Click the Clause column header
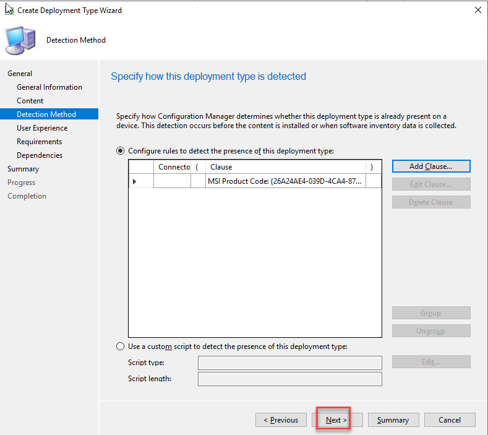 tap(285, 167)
